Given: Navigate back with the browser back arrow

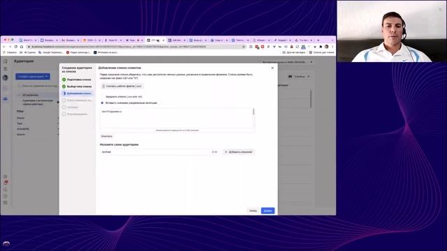Looking at the screenshot, I should [4, 47].
